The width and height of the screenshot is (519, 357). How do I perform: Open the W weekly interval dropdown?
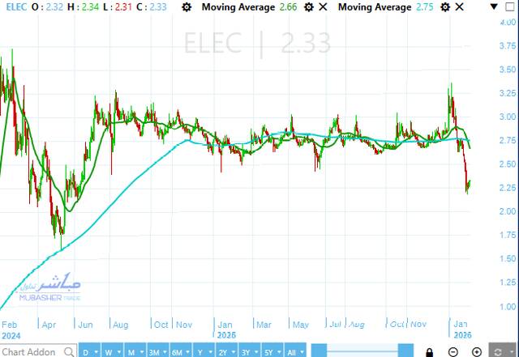[112, 351]
